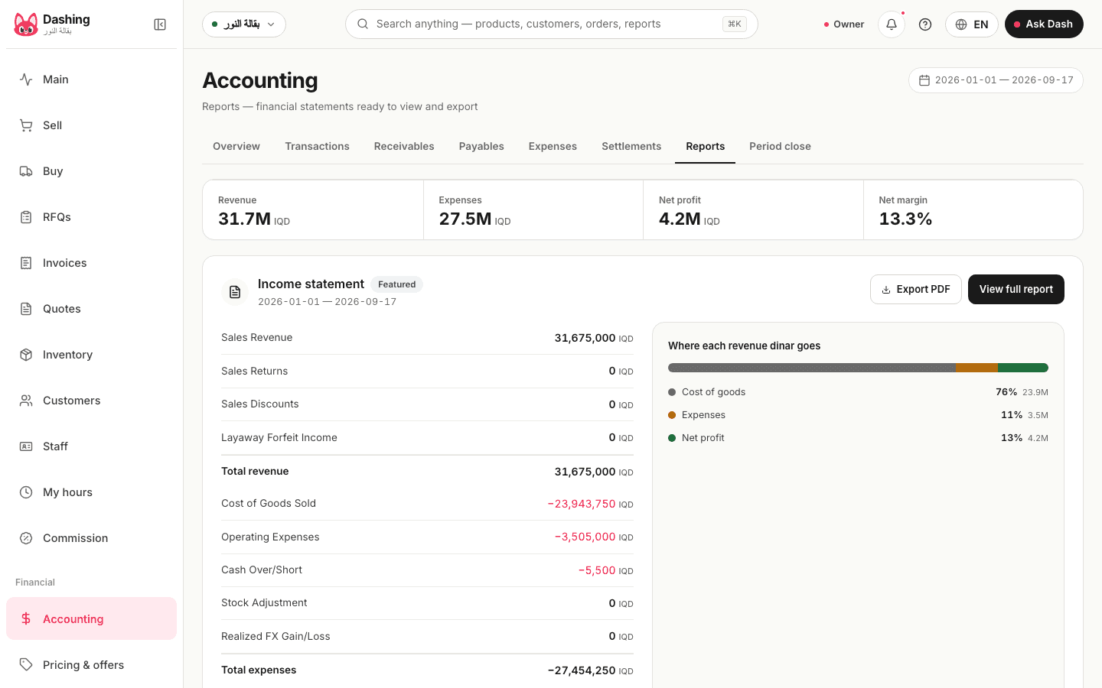Open the notifications bell
The height and width of the screenshot is (688, 1102).
(892, 24)
